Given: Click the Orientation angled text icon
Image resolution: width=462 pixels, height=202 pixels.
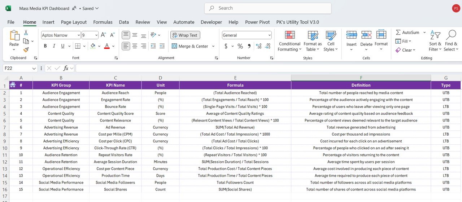Looking at the screenshot, I should tap(153, 35).
